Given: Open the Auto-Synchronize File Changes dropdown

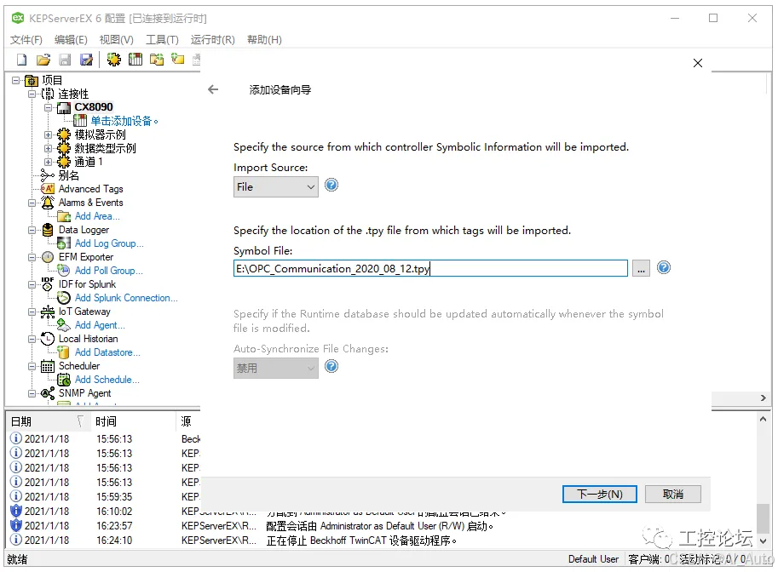Looking at the screenshot, I should click(276, 369).
